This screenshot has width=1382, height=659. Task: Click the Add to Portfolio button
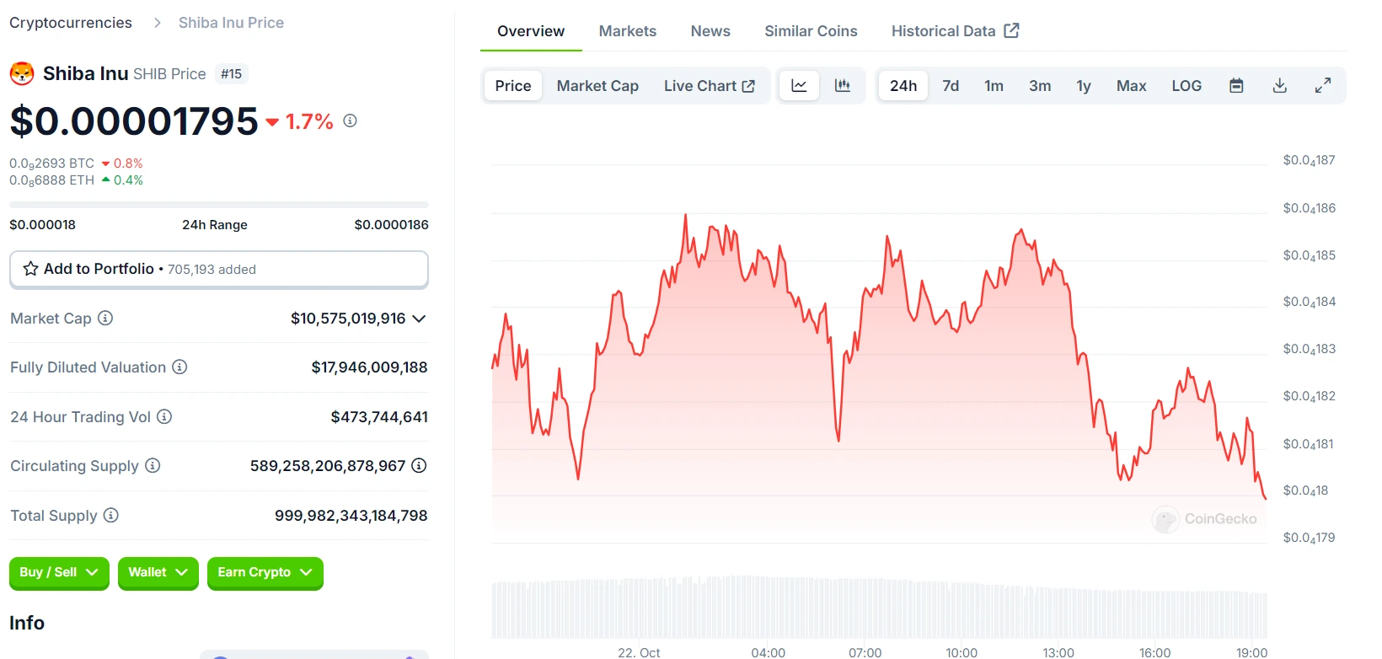point(219,270)
